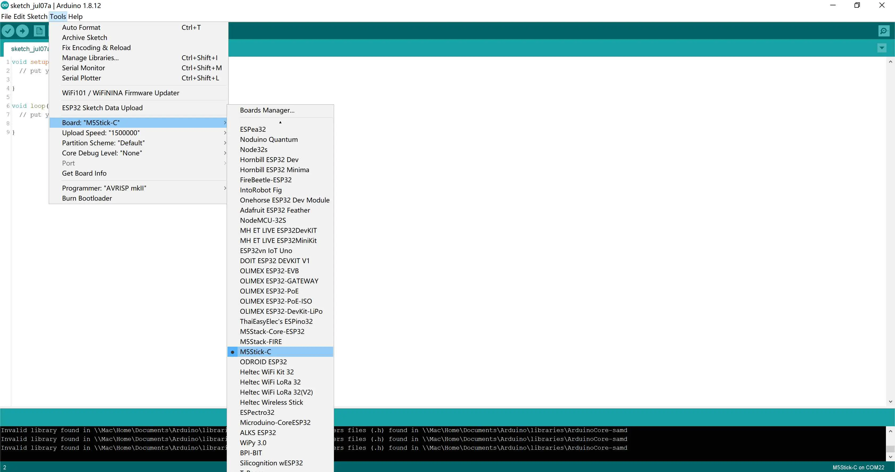The width and height of the screenshot is (895, 472).
Task: Select Onehorse ESP32 Dev Module
Action: [x=280, y=200]
